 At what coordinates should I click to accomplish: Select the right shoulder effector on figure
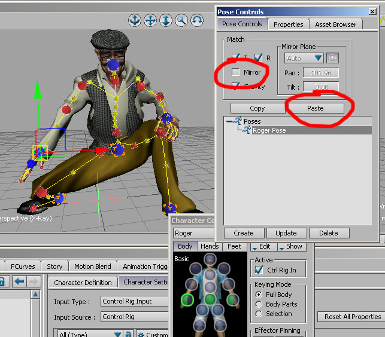point(224,268)
